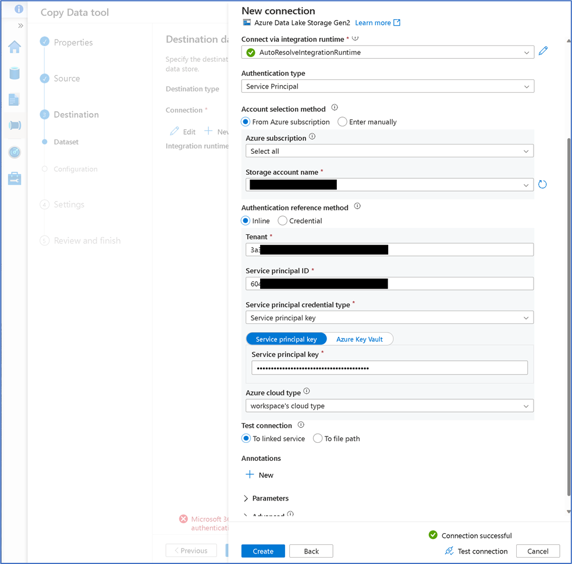Open Service principal credential type dropdown

click(390, 318)
